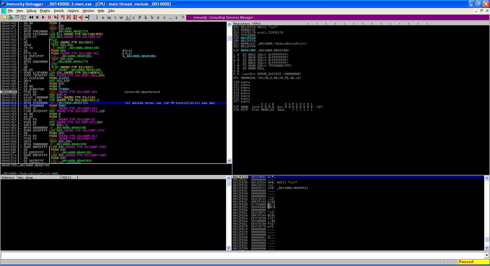Click the 'z' toolbar button

158,17
